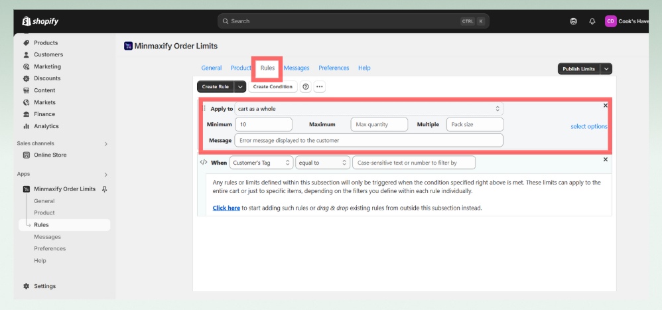The image size is (662, 310).
Task: Click the Create Condition button
Action: [x=273, y=86]
